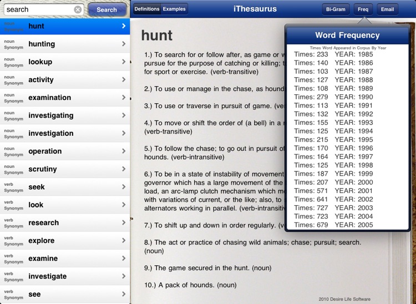Click the search text input field
The image size is (416, 304).
point(44,9)
